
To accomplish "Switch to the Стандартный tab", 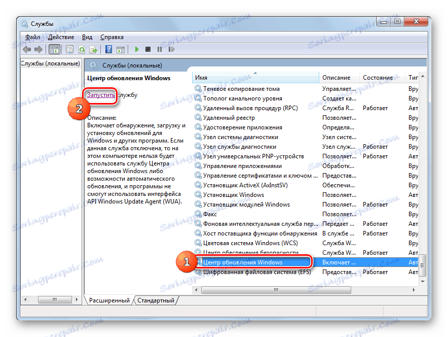I will click(156, 300).
